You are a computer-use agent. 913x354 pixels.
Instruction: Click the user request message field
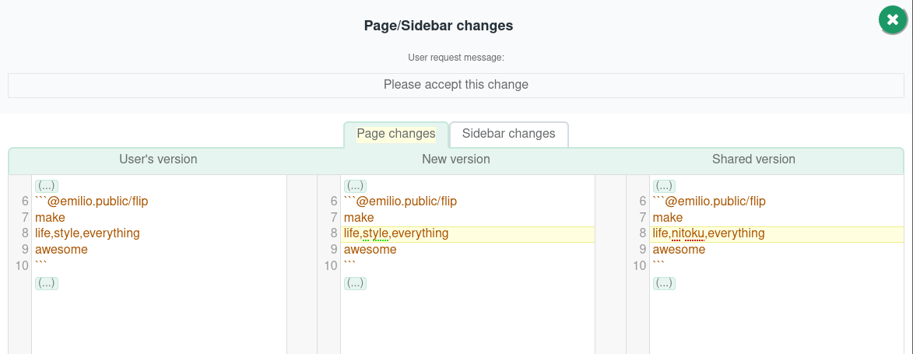click(456, 85)
